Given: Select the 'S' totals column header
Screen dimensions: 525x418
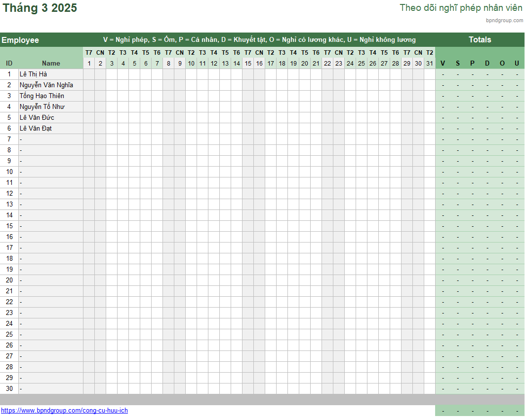Looking at the screenshot, I should coord(457,64).
